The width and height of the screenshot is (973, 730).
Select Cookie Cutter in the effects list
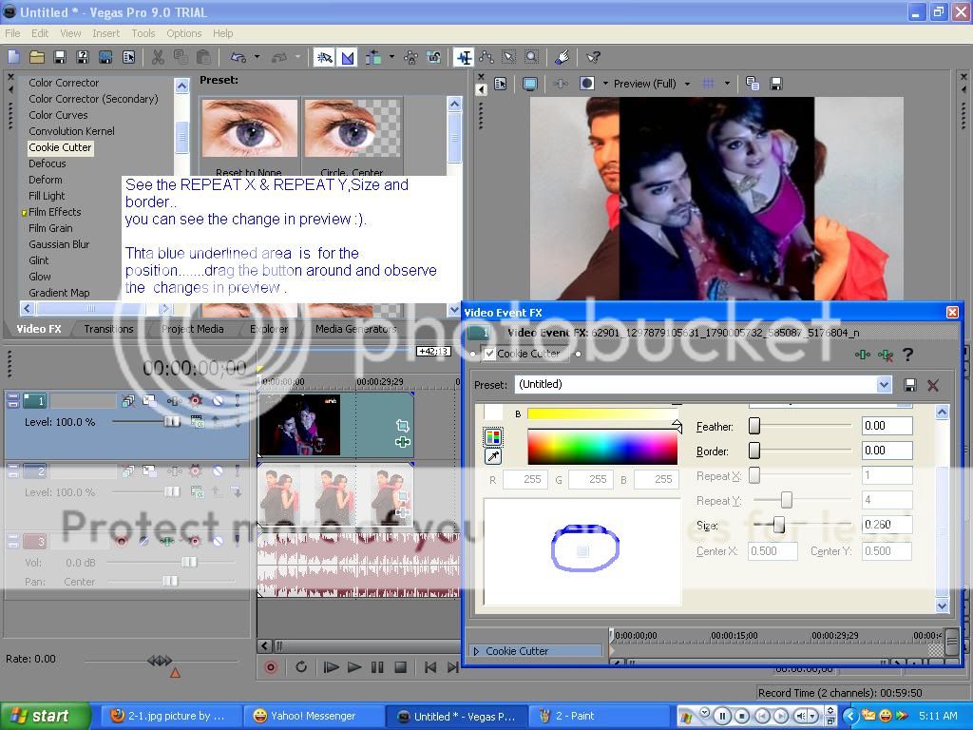click(x=60, y=147)
